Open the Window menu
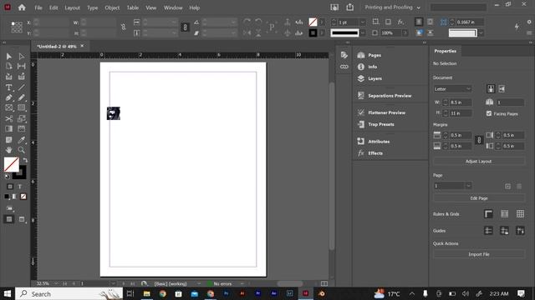The width and height of the screenshot is (535, 300). click(173, 7)
